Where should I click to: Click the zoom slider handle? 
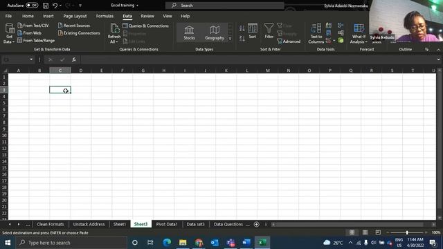click(407, 232)
